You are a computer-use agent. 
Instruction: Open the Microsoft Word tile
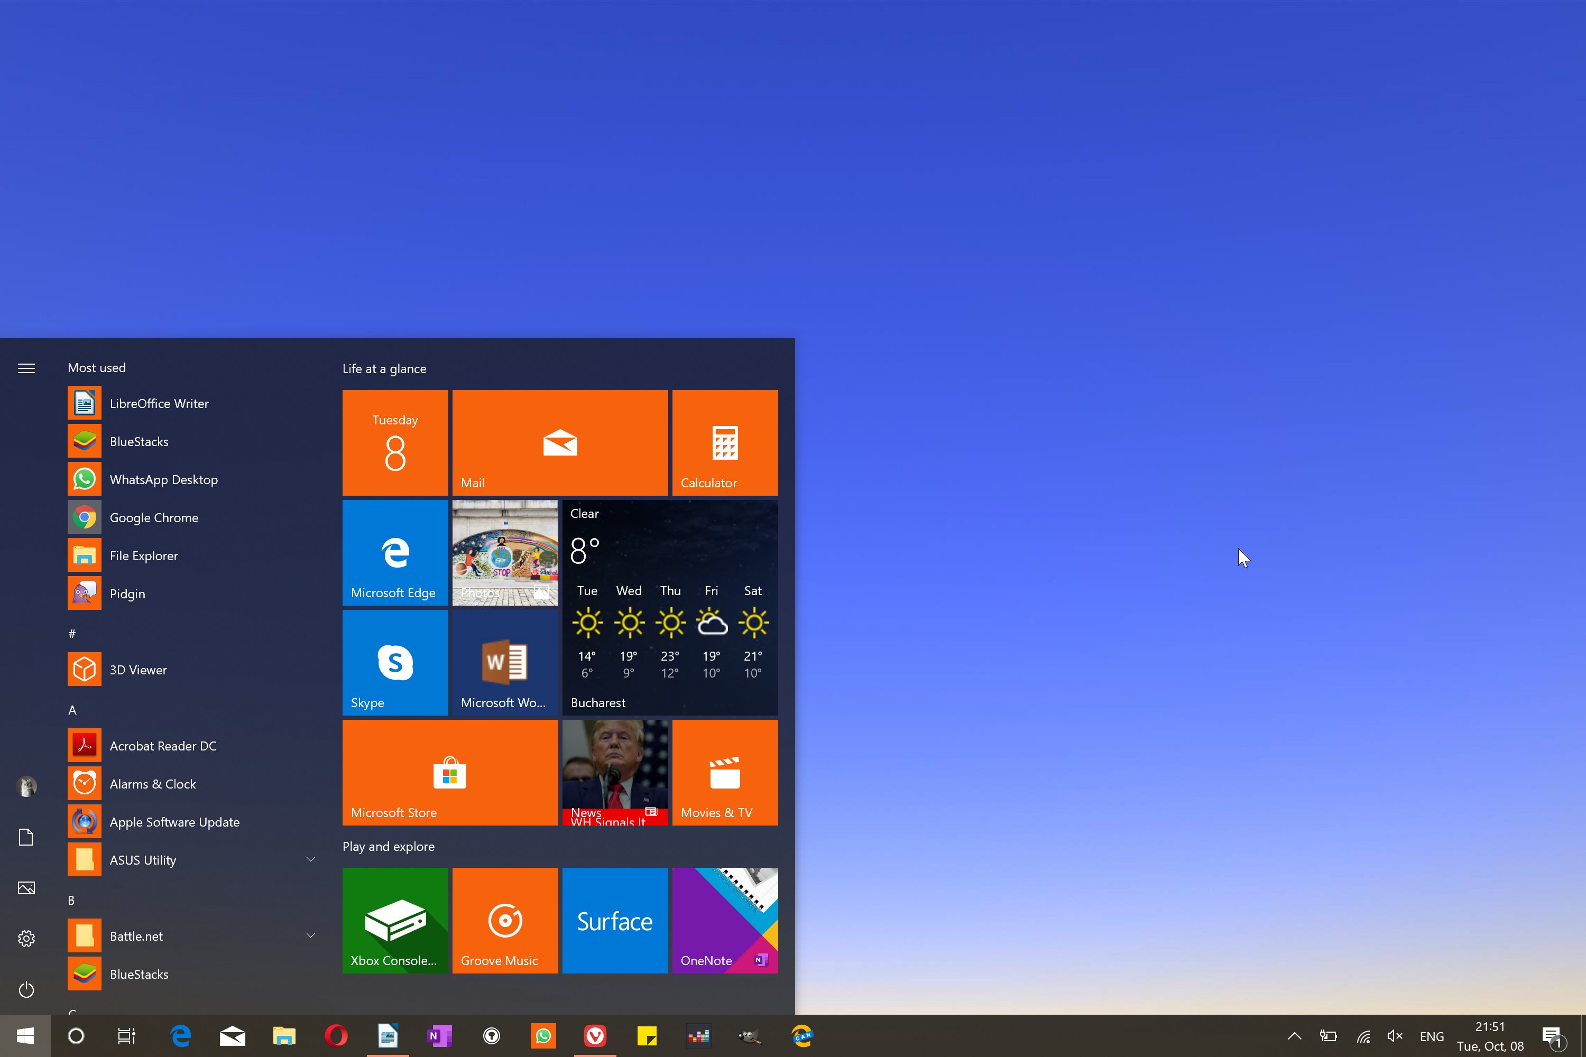tap(505, 663)
